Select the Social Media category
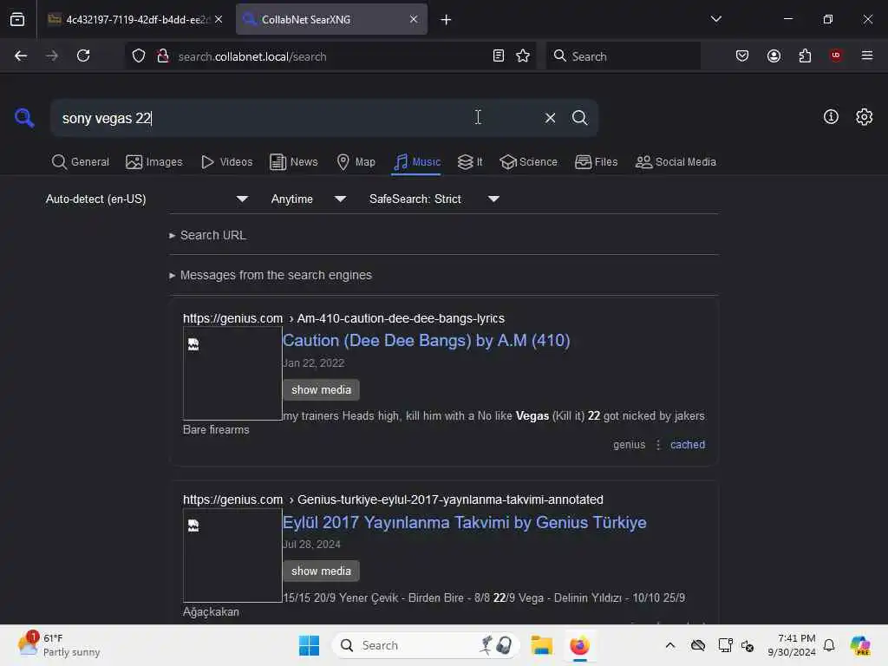The image size is (888, 666). point(676,162)
